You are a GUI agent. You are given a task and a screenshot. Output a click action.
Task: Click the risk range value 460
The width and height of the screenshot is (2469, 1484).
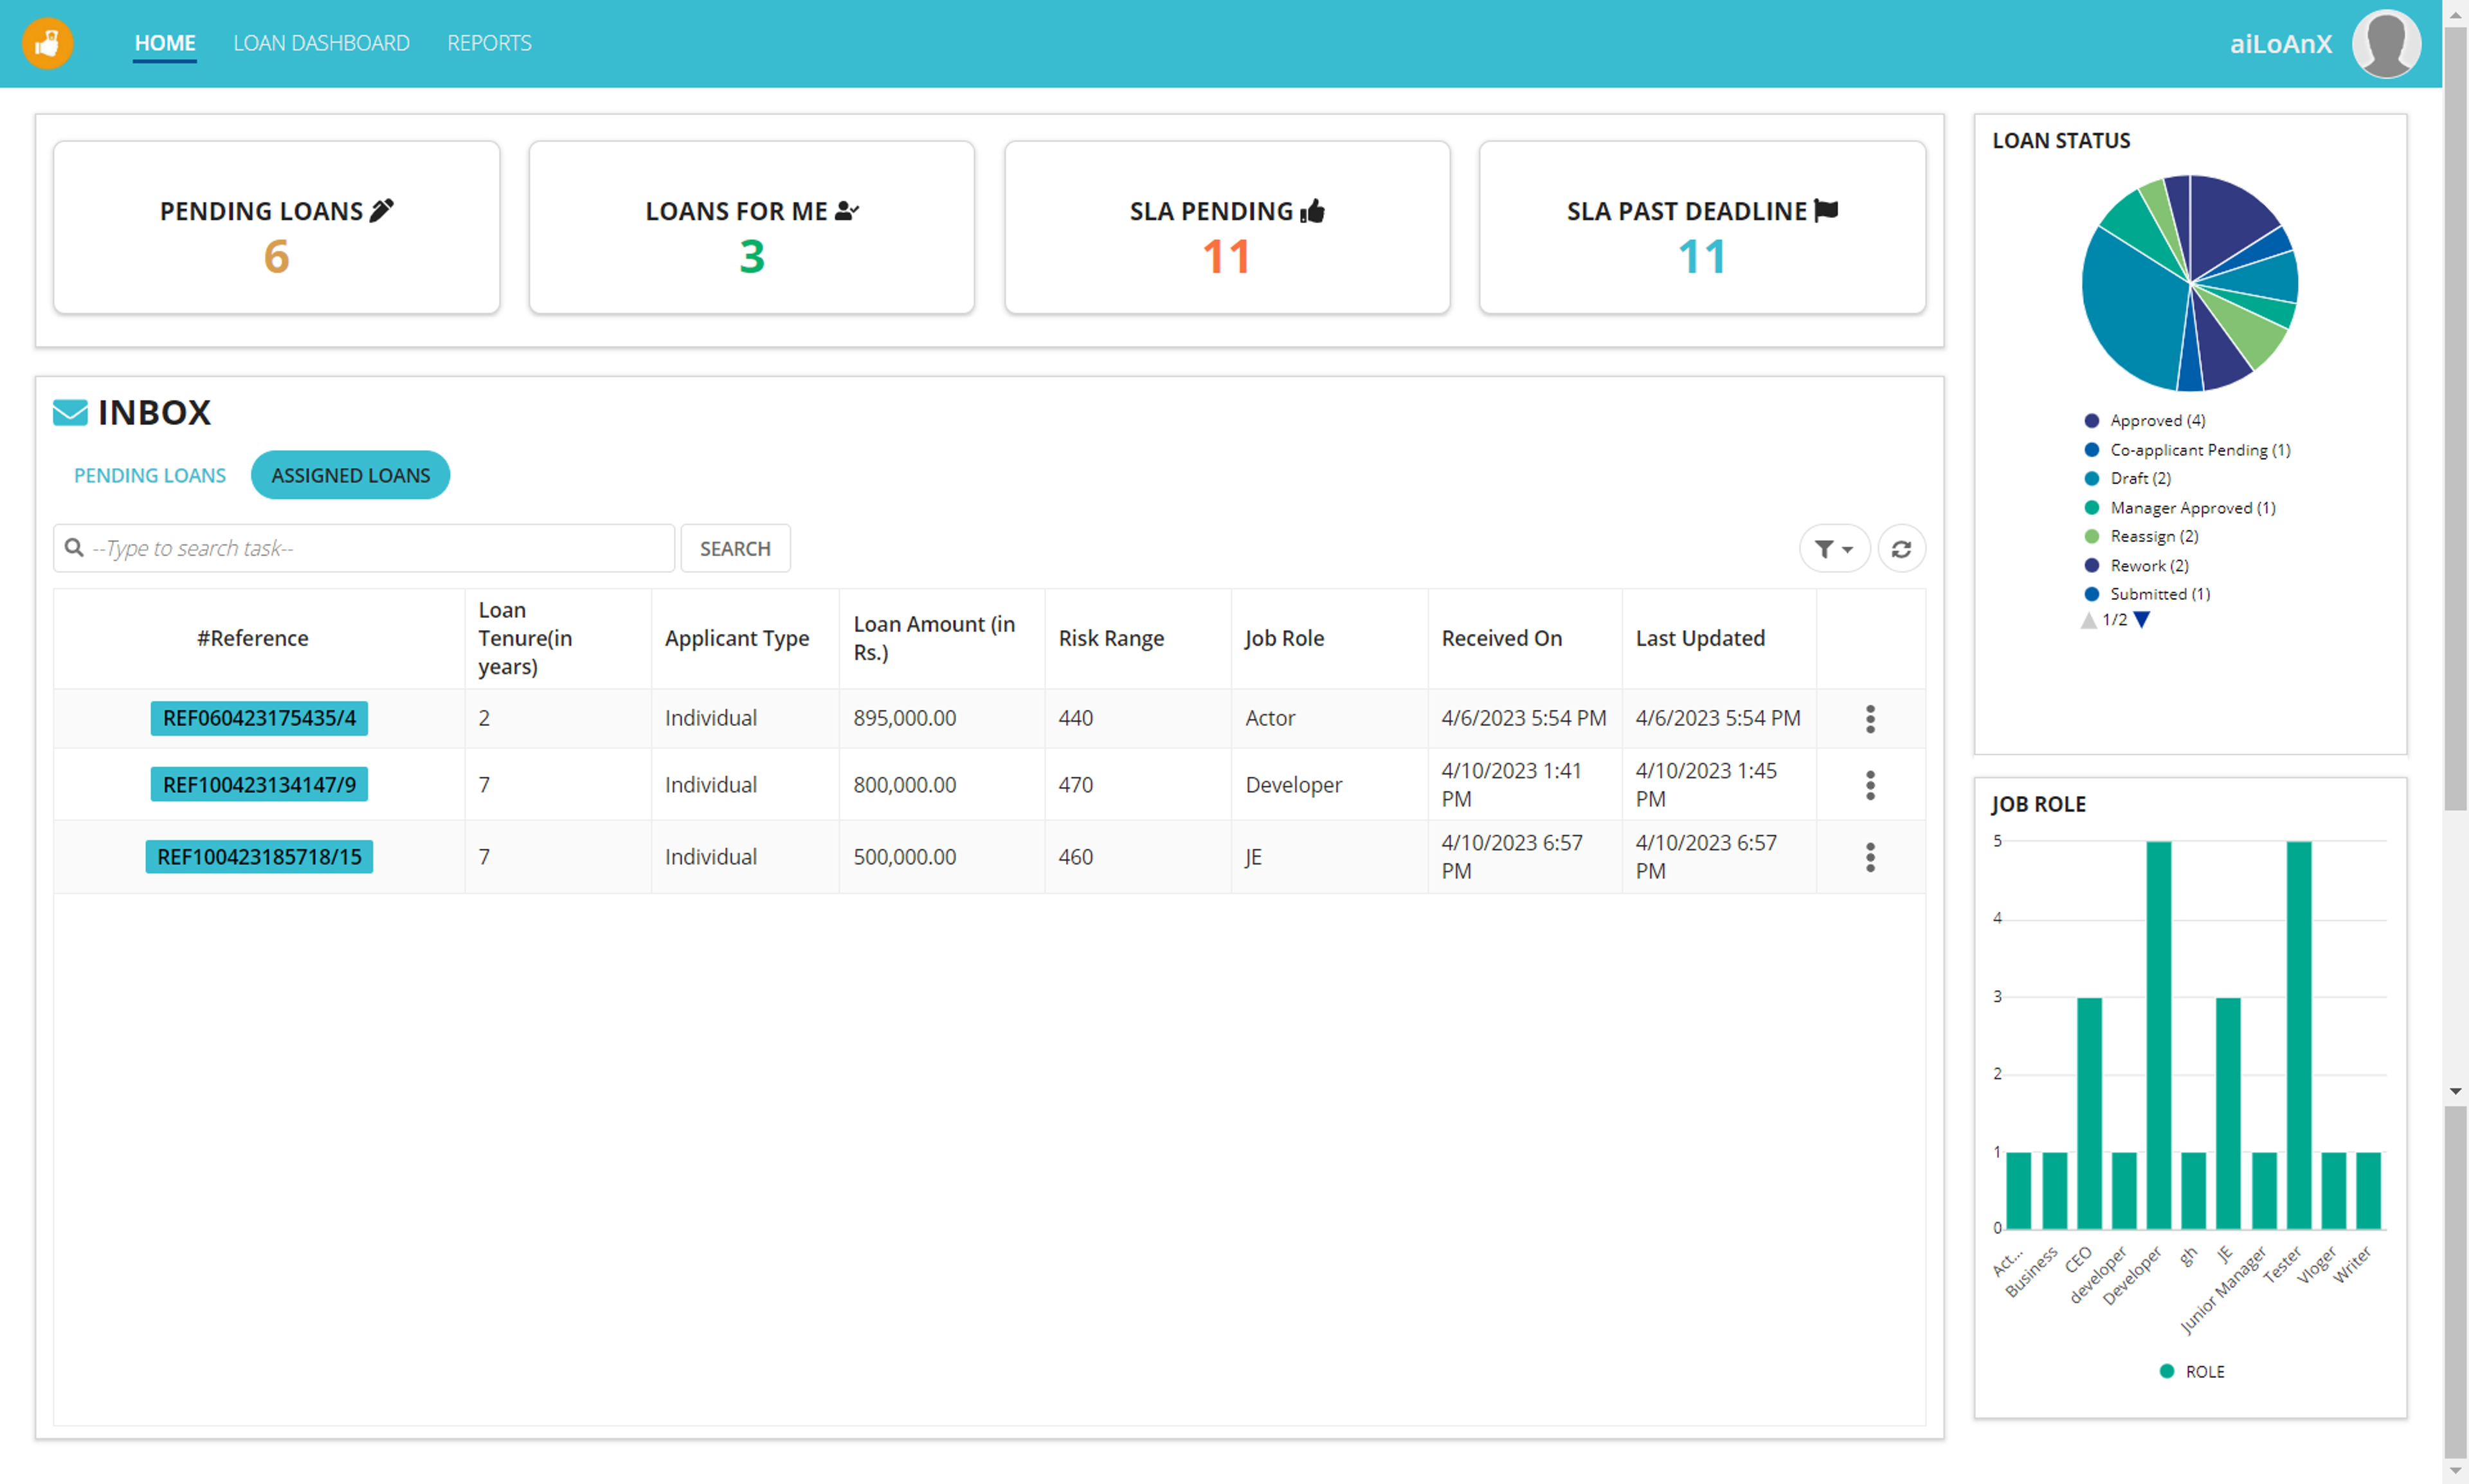(x=1075, y=857)
